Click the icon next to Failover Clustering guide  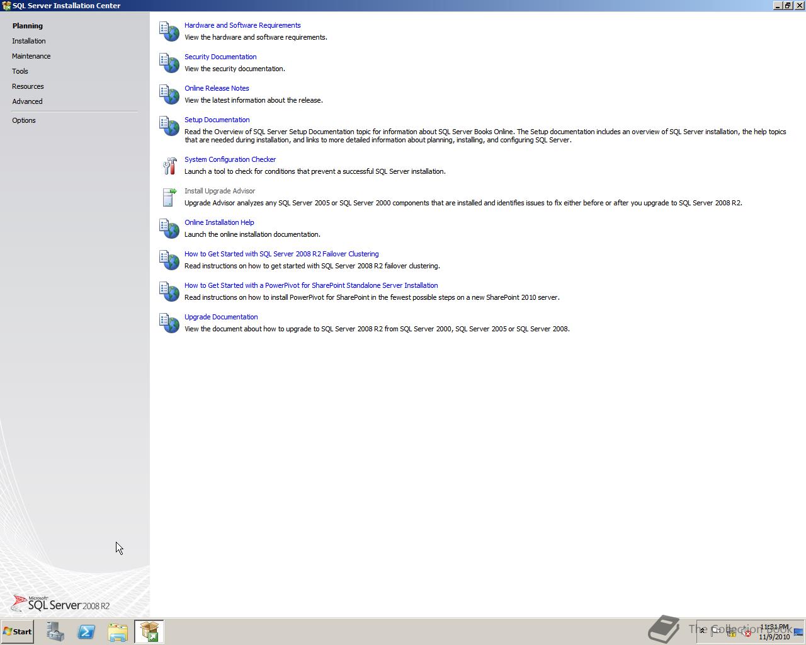169,260
